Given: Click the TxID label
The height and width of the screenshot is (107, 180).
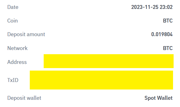Looking at the screenshot, I should click(13, 80).
